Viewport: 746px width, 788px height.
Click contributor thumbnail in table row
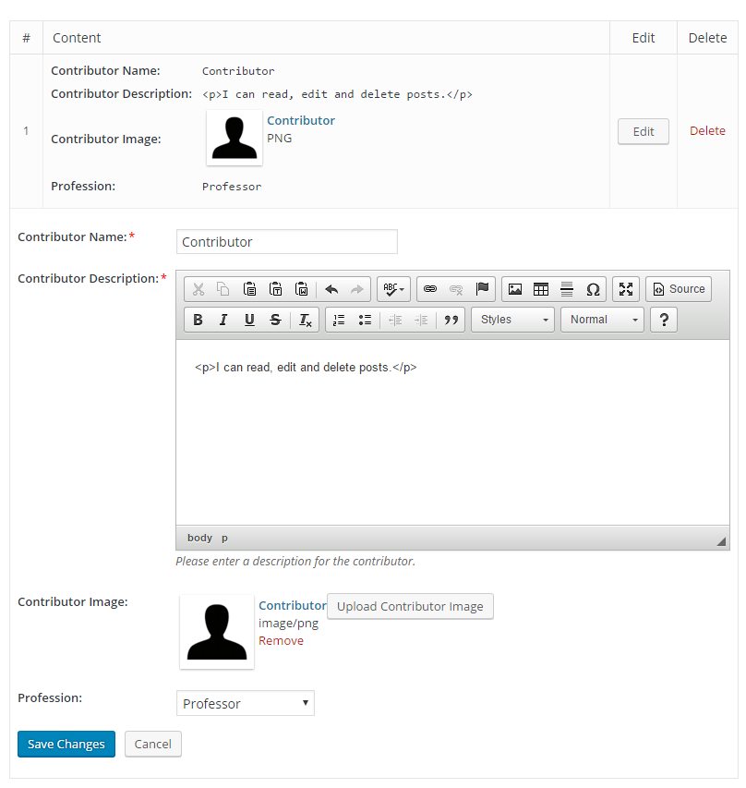(x=235, y=138)
